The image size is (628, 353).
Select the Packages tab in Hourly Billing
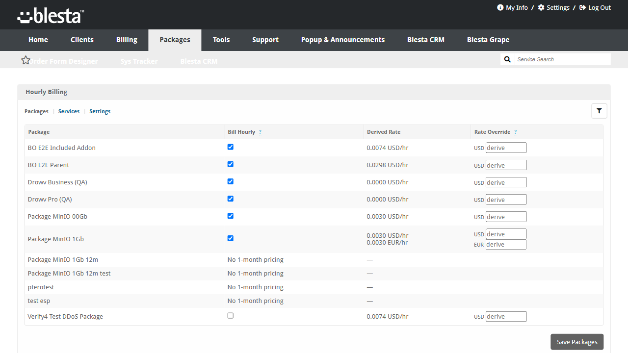36,111
